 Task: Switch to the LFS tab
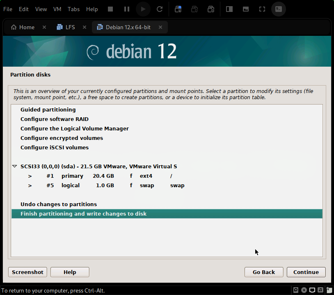point(70,27)
